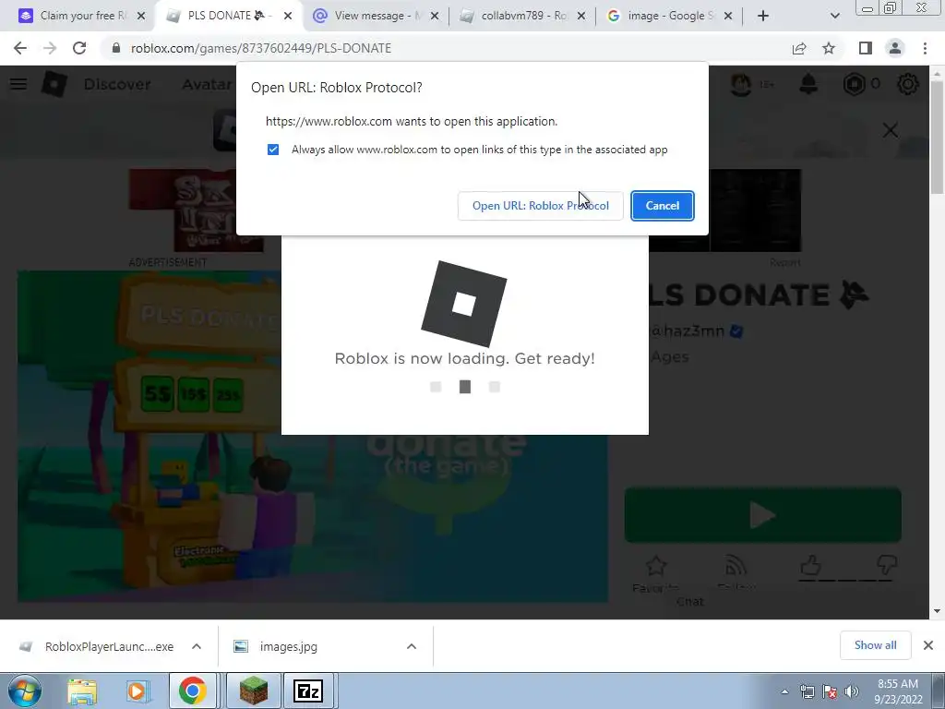Open the Discover menu item

click(117, 84)
